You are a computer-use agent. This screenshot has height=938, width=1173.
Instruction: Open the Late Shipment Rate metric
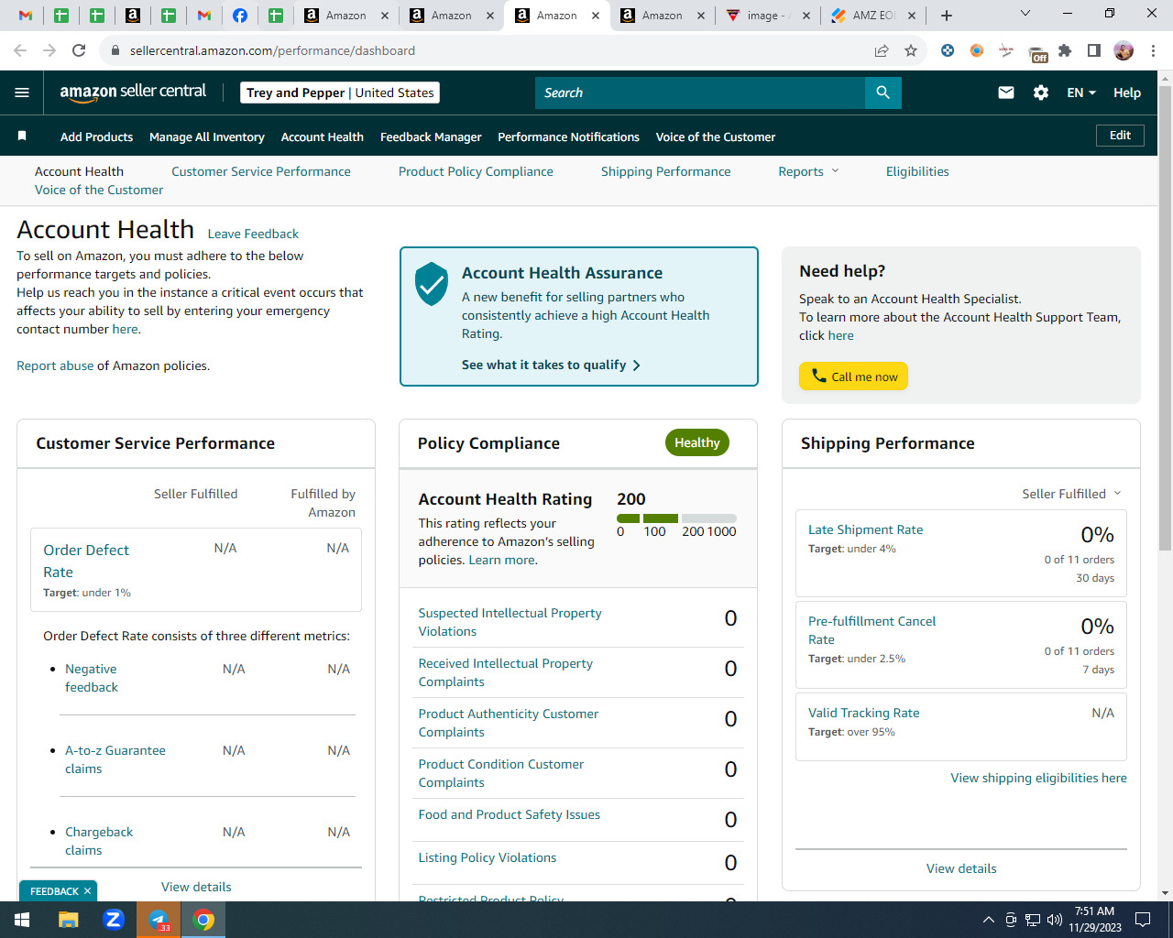[x=865, y=529]
